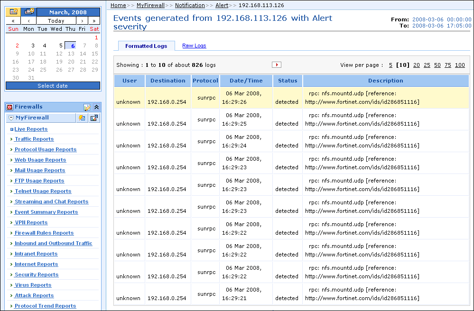Switch to the Raw Logs tab
Image resolution: width=474 pixels, height=311 pixels.
click(194, 46)
